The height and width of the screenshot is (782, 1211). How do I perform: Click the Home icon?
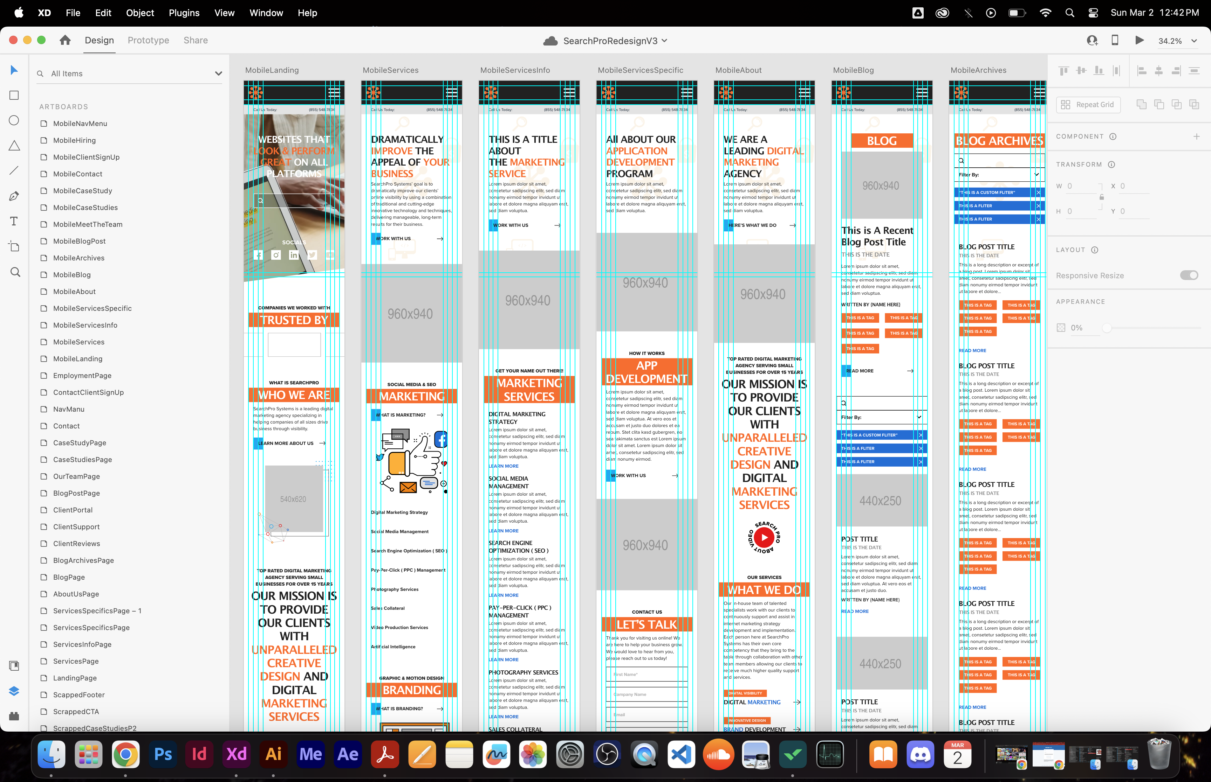65,41
